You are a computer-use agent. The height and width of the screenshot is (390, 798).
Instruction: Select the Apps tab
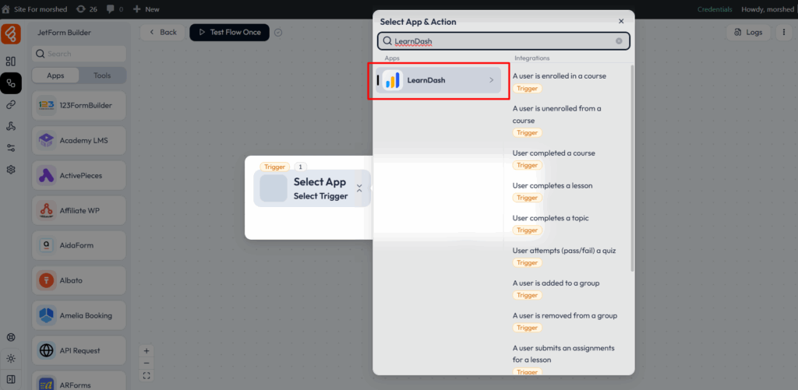coord(55,76)
